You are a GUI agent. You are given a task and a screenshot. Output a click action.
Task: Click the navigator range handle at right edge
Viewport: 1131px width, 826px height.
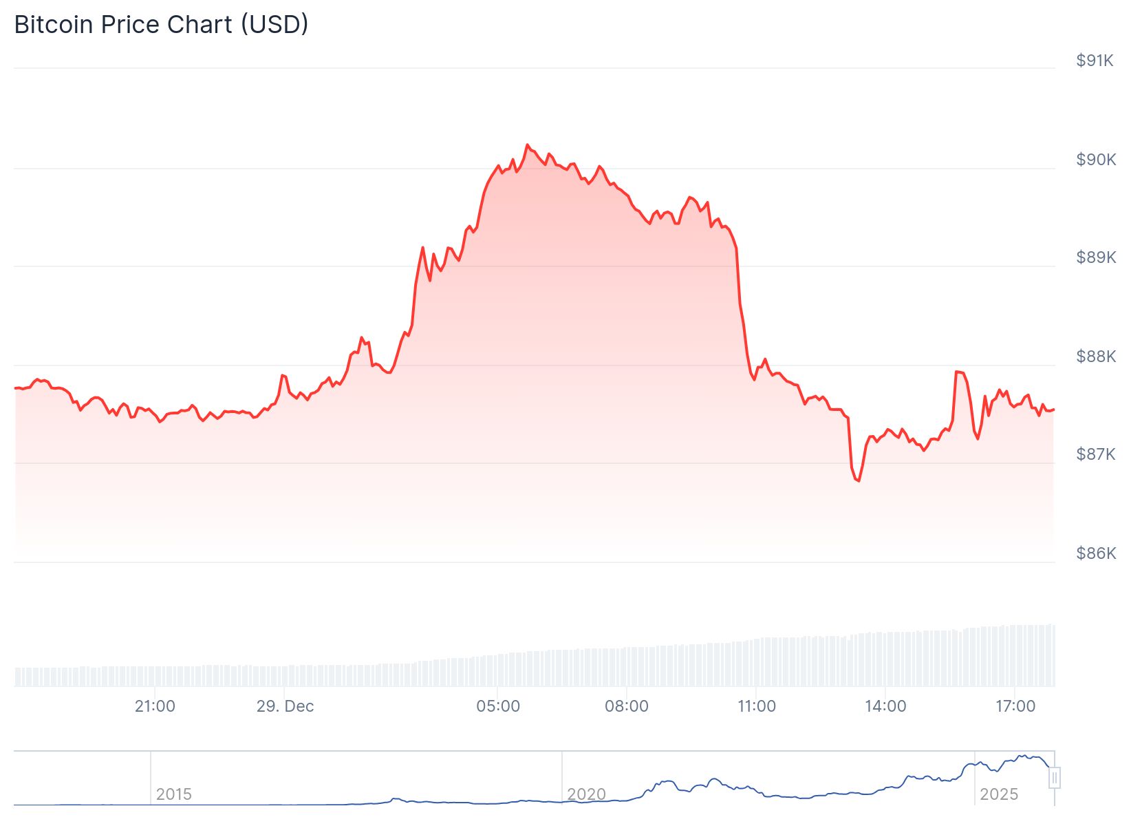[x=1054, y=778]
